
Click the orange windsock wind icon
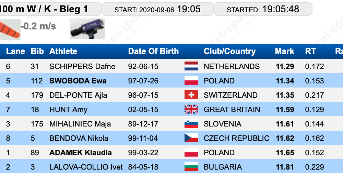(x=10, y=29)
